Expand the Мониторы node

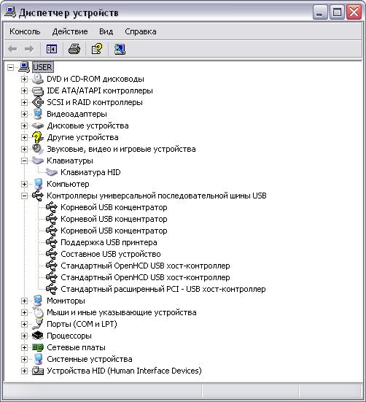tap(24, 301)
